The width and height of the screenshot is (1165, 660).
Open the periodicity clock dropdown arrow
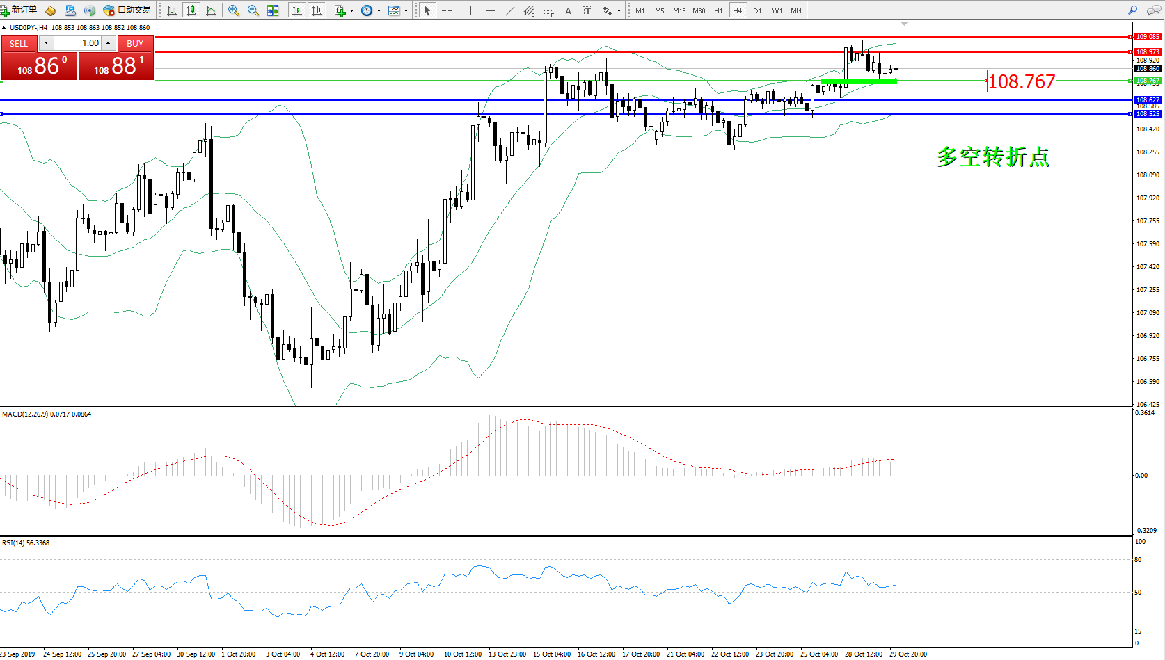379,11
